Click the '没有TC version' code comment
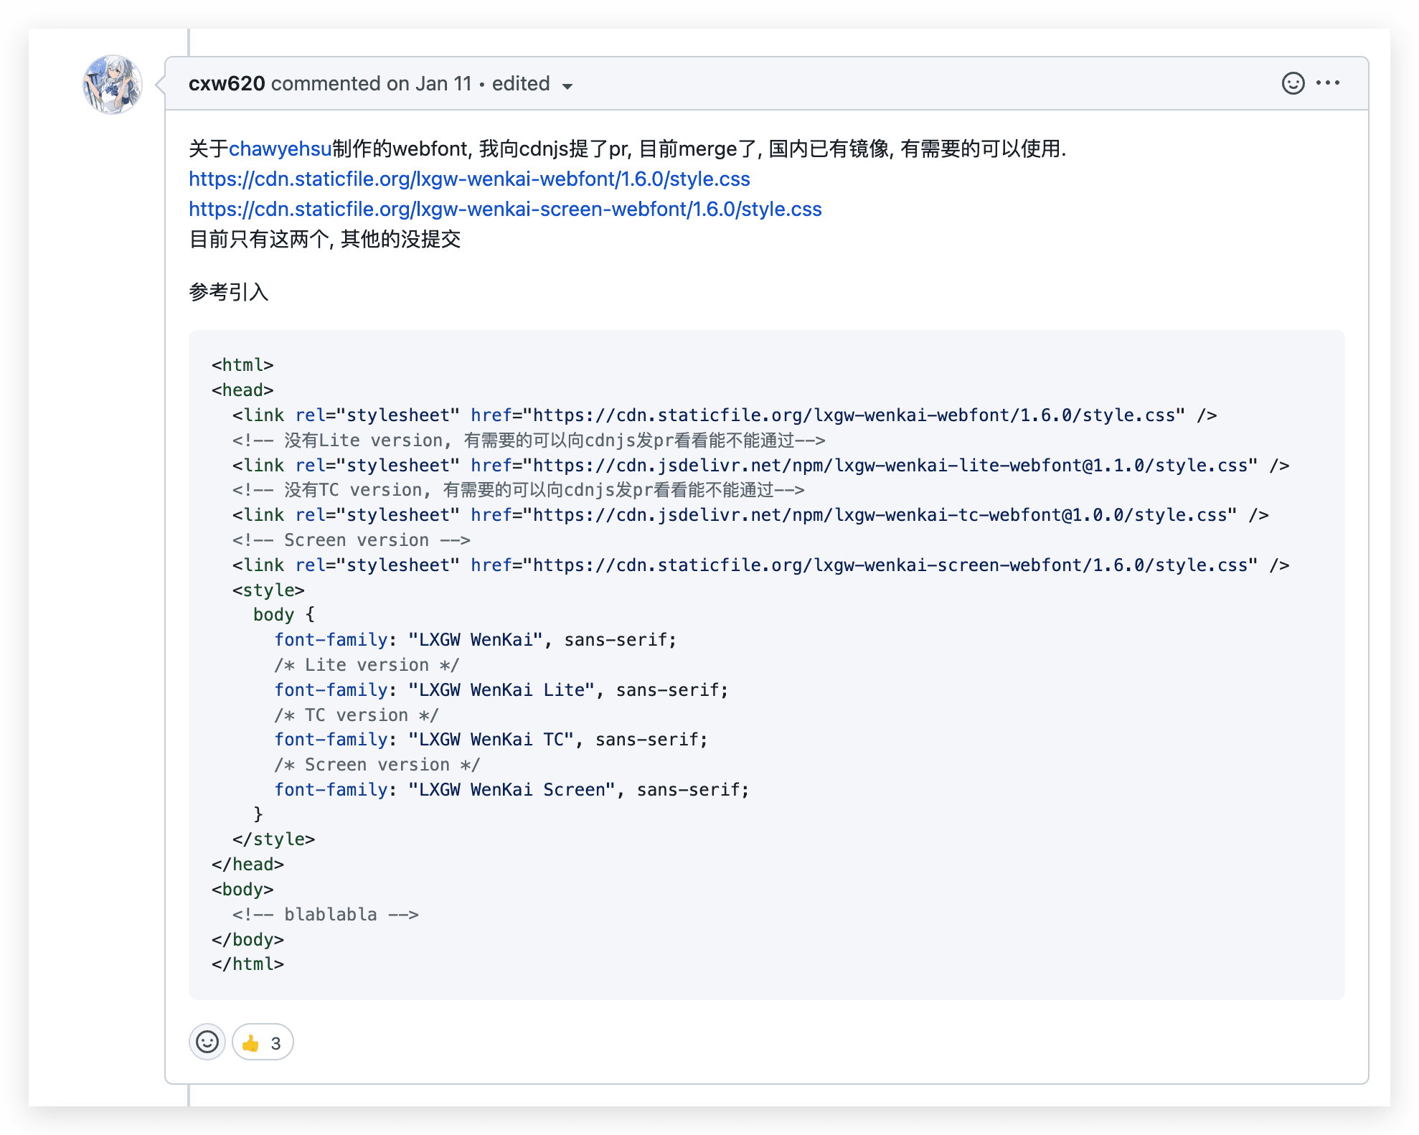Image resolution: width=1419 pixels, height=1135 pixels. 519,489
